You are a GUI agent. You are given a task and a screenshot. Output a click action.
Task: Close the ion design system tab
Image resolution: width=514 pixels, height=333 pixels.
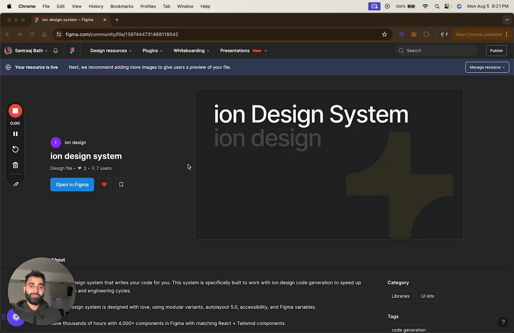pyautogui.click(x=104, y=20)
